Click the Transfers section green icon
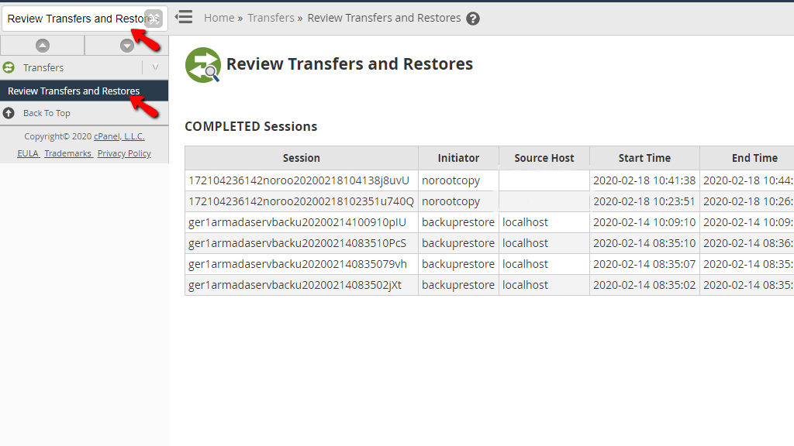Image resolution: width=794 pixels, height=446 pixels. 9,67
